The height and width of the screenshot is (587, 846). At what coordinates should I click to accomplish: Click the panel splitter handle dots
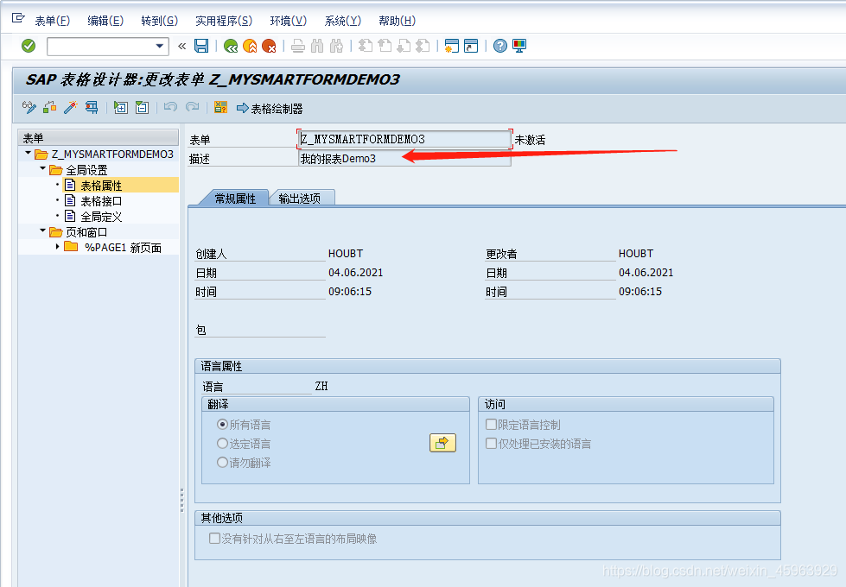coord(181,500)
